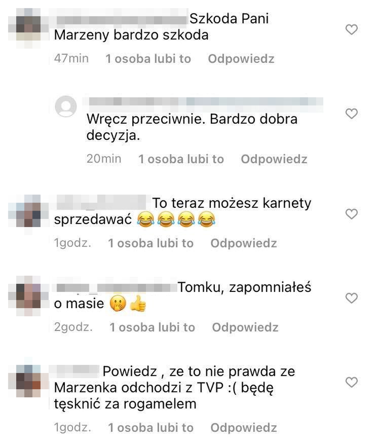Open avatar beside 'Powiedz, ze to nie prawda'
Image resolution: width=380 pixels, height=447 pixels.
(28, 381)
